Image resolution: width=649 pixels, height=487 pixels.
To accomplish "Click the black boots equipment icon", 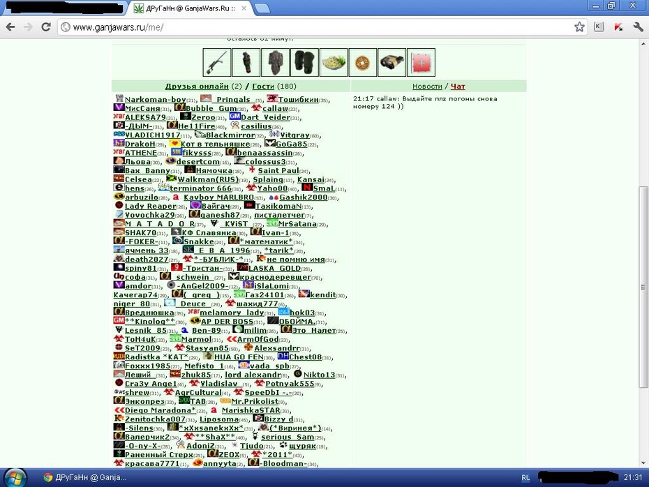I will click(x=305, y=63).
